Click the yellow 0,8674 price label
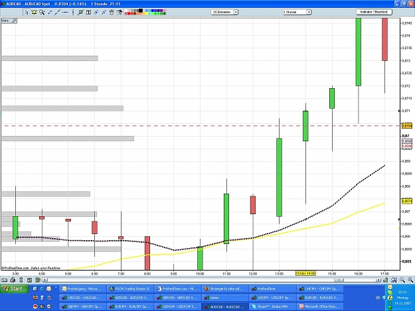Screen dimensions: 415x311 pyautogui.click(x=407, y=201)
